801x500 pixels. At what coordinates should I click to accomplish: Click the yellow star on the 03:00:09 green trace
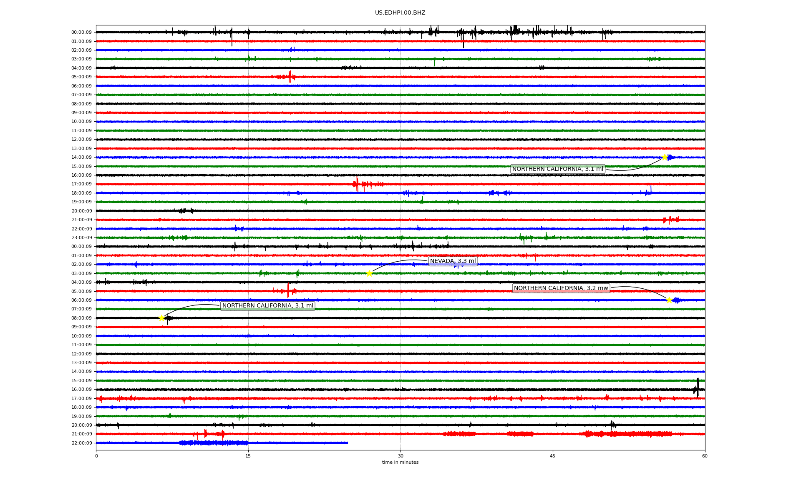369,273
